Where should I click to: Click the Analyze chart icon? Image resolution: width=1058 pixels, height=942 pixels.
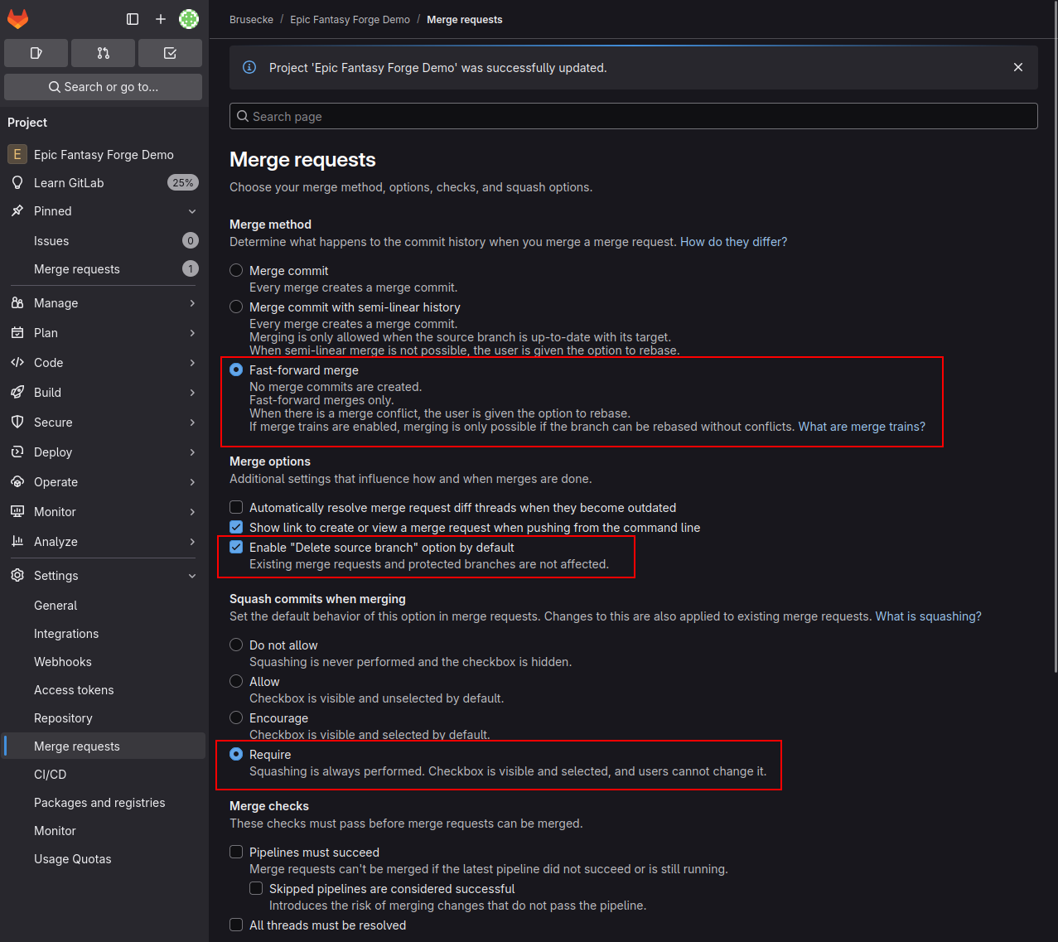17,541
